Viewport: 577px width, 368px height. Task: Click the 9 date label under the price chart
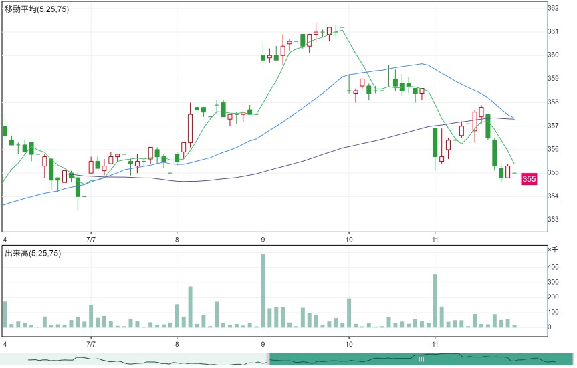pyautogui.click(x=263, y=240)
